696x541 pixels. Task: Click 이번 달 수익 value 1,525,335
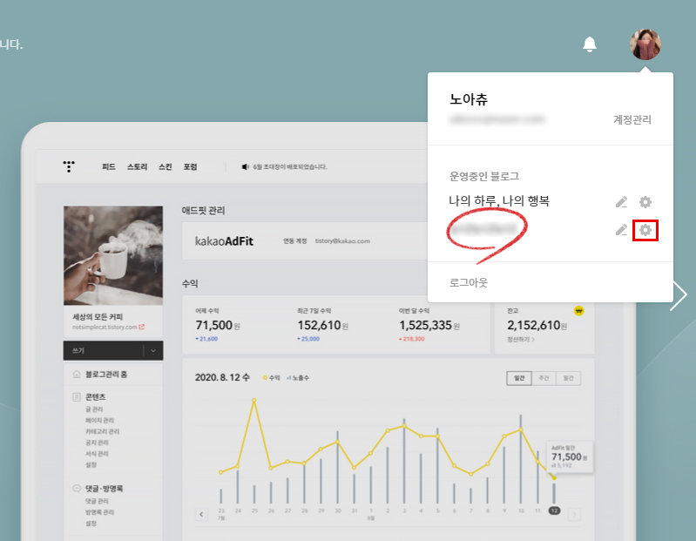click(425, 325)
